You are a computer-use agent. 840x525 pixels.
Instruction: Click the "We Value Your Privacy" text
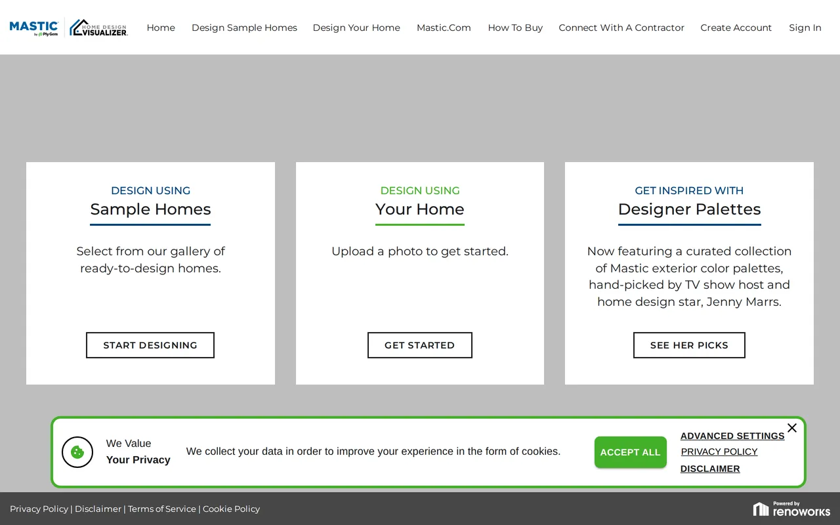pyautogui.click(x=138, y=451)
